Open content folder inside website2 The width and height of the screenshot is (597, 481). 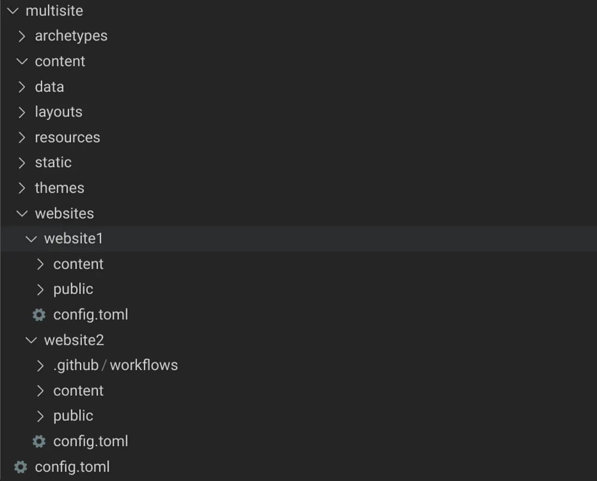(78, 391)
